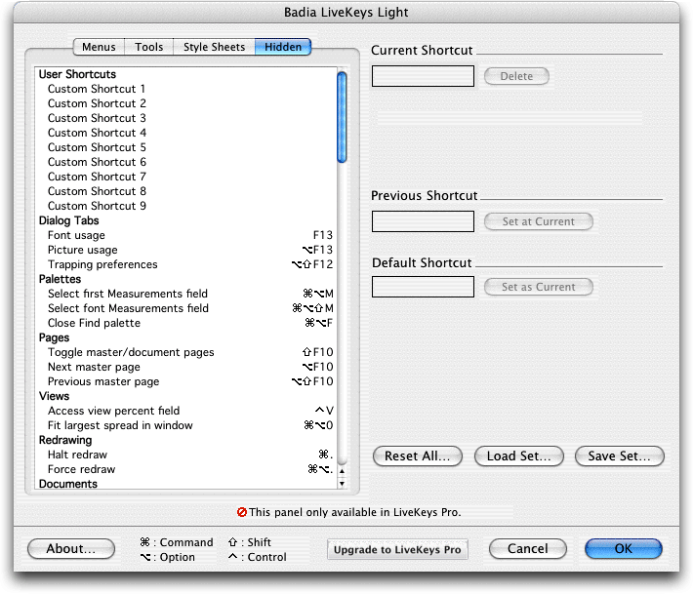
Task: Select Custom Shortcut 1
Action: pos(185,89)
